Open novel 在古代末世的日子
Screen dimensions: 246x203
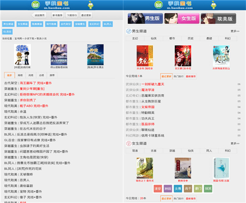click(33, 129)
